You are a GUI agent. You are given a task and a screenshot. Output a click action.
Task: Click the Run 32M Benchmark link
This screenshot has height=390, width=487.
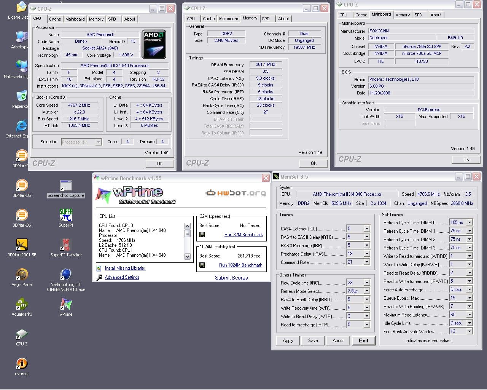click(x=243, y=235)
